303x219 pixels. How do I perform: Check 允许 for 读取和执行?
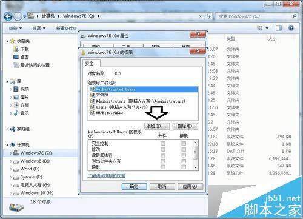[163, 155]
